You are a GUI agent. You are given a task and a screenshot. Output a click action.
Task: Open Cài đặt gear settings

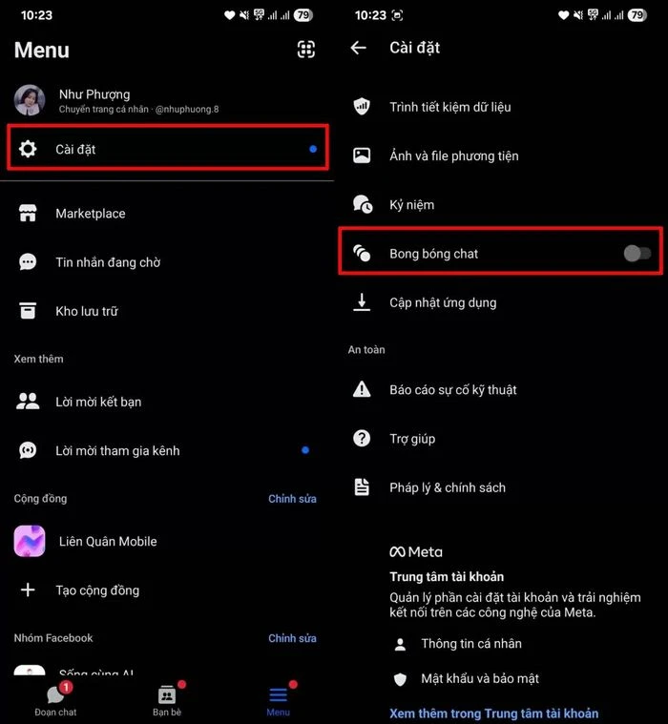click(x=28, y=149)
